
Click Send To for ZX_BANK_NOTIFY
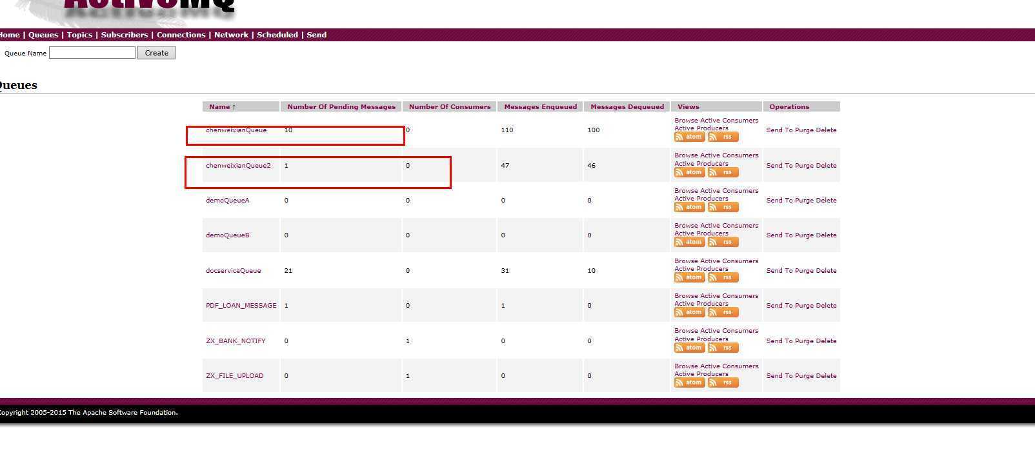(x=779, y=341)
